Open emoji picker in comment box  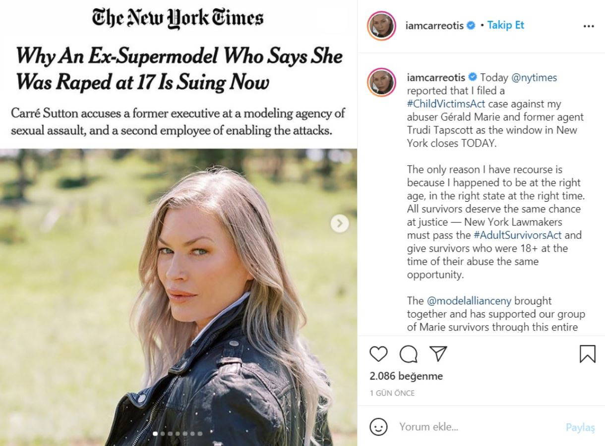[x=378, y=427]
